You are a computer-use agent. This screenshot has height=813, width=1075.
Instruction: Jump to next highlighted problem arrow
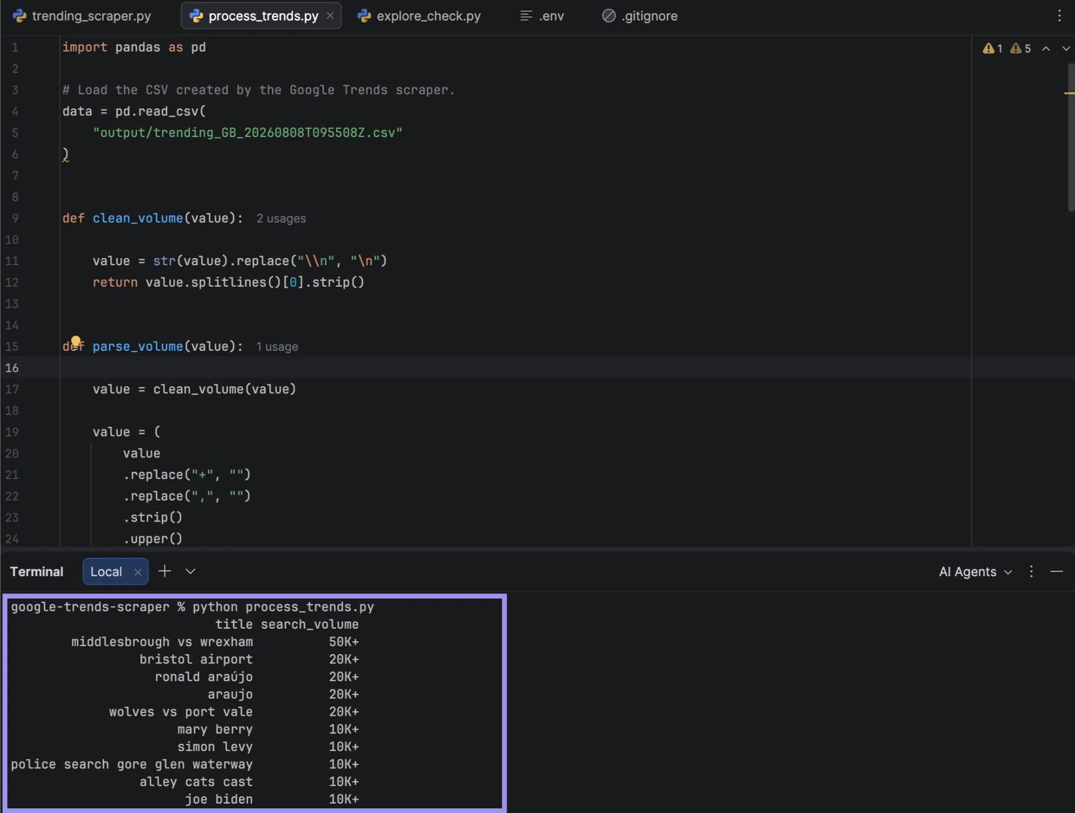coord(1066,48)
